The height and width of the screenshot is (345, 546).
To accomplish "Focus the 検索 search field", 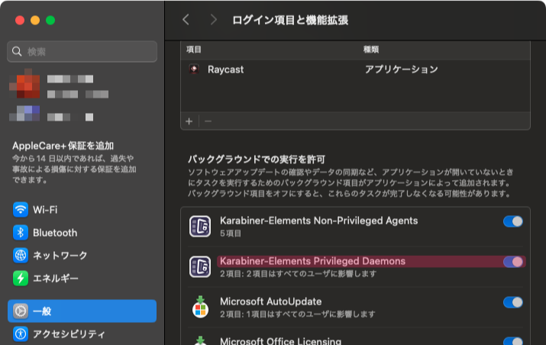I will pos(82,52).
